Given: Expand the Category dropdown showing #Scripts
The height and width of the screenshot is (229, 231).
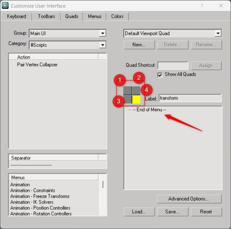Looking at the screenshot, I should 103,45.
